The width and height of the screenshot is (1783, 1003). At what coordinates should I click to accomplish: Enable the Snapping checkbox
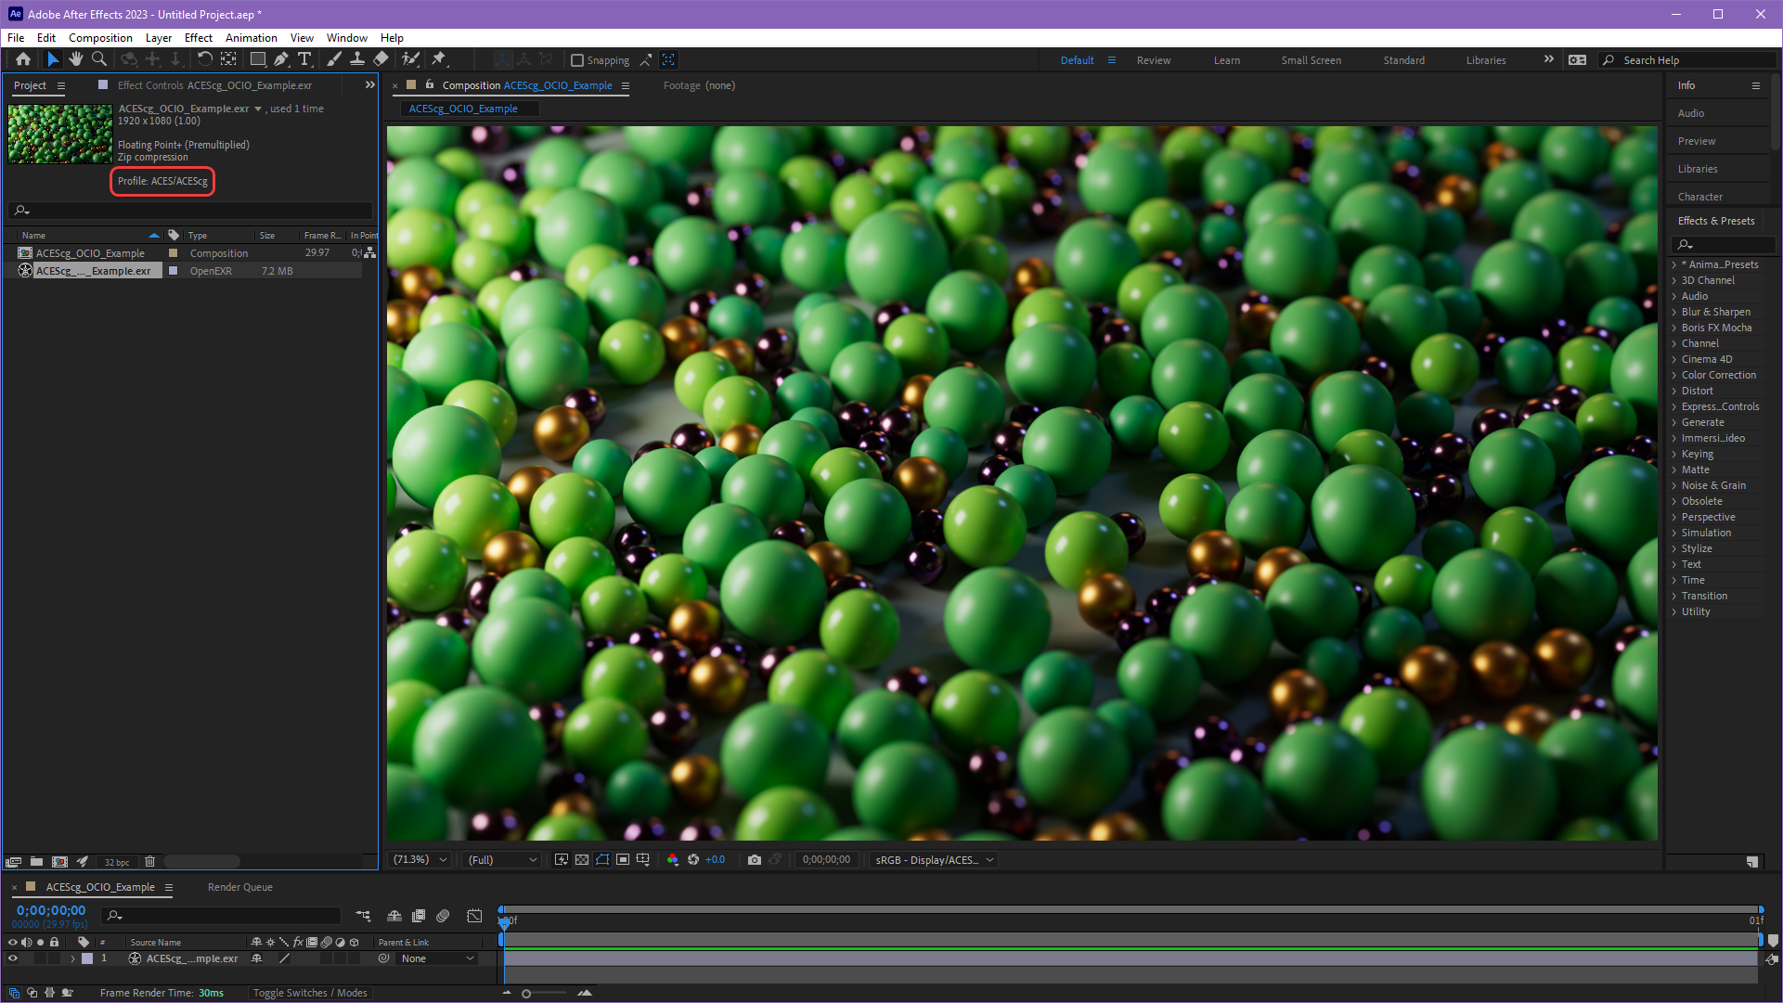coord(577,60)
